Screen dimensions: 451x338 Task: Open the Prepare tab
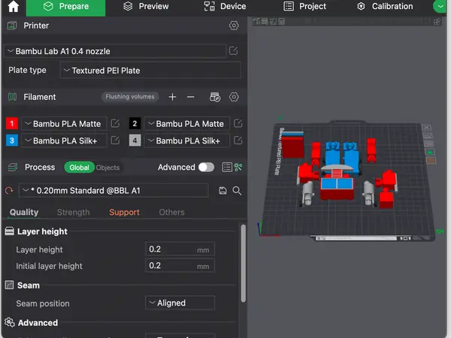(x=65, y=7)
